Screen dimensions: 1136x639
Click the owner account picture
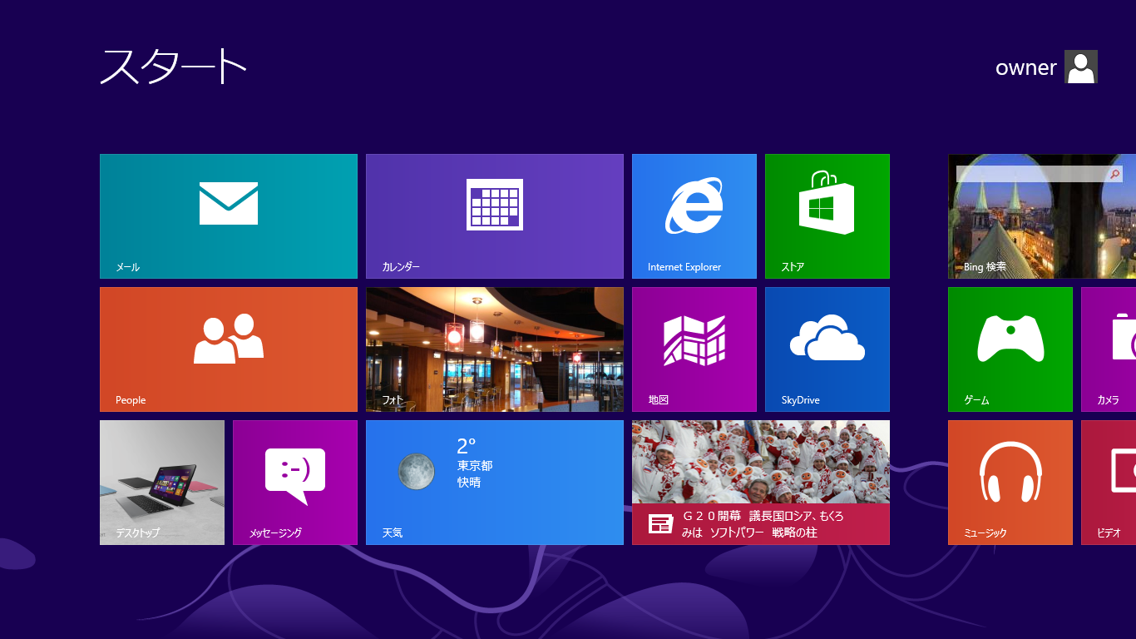pos(1081,67)
